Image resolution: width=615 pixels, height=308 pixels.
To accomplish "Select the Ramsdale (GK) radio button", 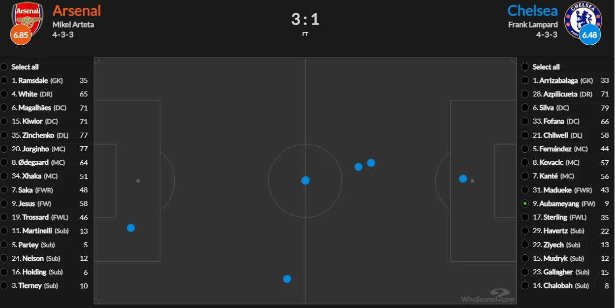I will [x=5, y=80].
